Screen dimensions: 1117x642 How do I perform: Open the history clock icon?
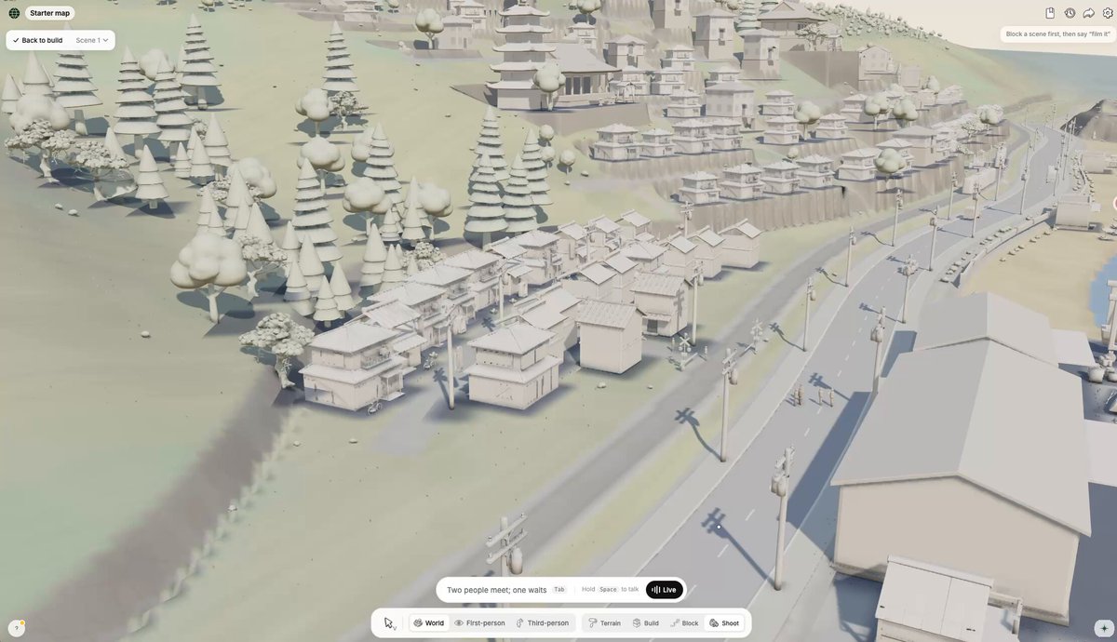1070,13
